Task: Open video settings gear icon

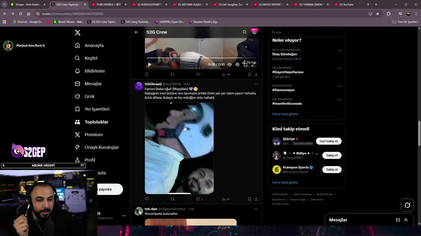Action: [237, 65]
